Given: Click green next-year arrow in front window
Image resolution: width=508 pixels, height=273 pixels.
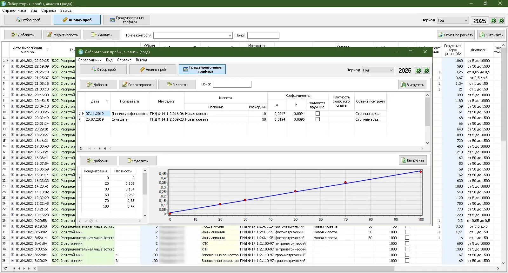Looking at the screenshot, I should click(x=426, y=70).
